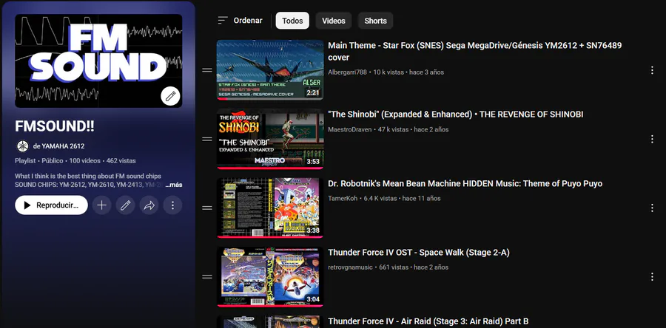The height and width of the screenshot is (328, 666).
Task: Select the Shorts filter chip
Action: (x=375, y=21)
